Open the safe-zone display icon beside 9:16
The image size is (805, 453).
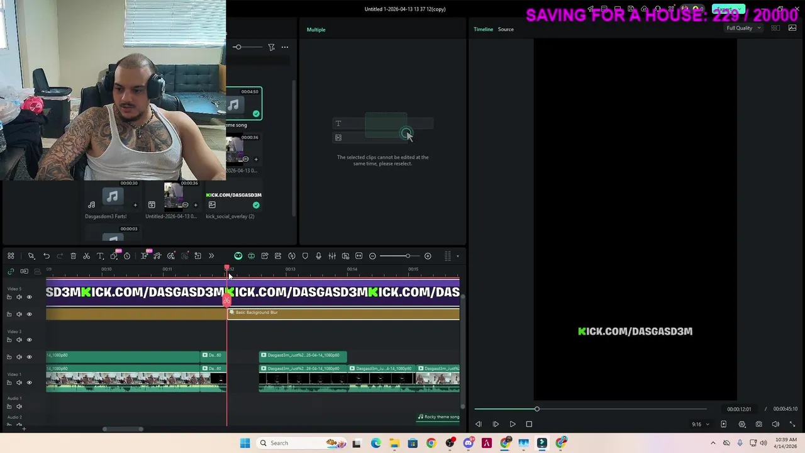click(723, 425)
